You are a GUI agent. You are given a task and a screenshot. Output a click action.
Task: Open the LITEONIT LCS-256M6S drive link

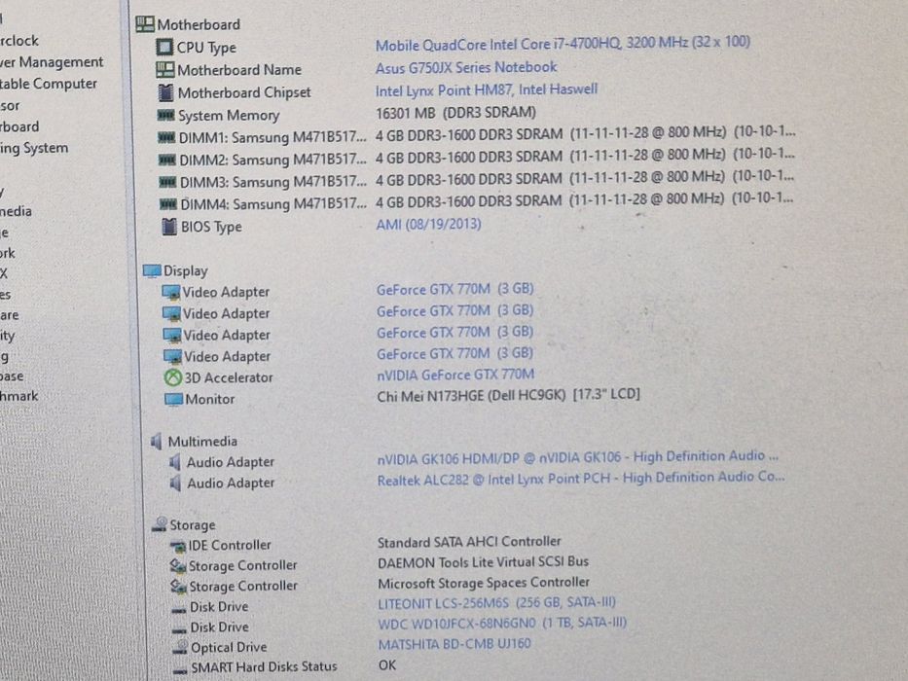[x=496, y=603]
